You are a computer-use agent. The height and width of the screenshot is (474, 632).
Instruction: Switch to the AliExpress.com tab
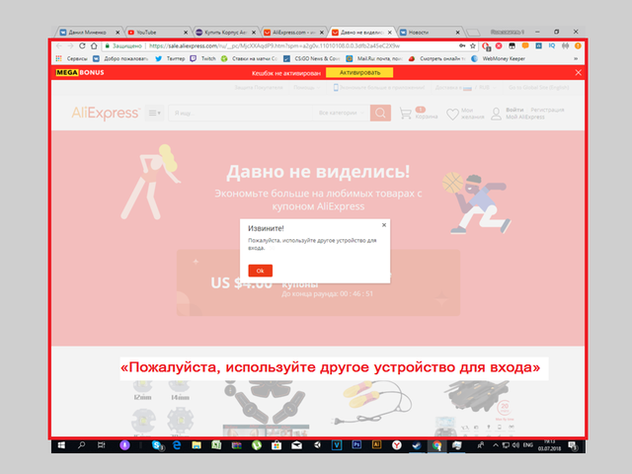click(x=294, y=33)
